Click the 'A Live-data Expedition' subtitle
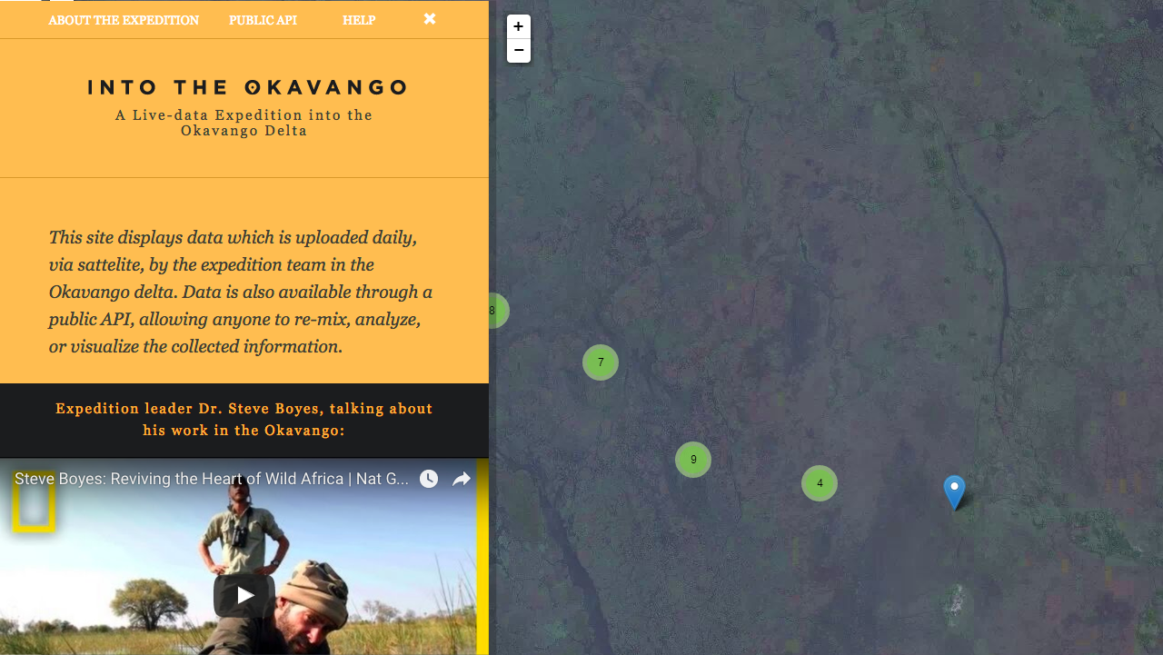 [x=244, y=123]
